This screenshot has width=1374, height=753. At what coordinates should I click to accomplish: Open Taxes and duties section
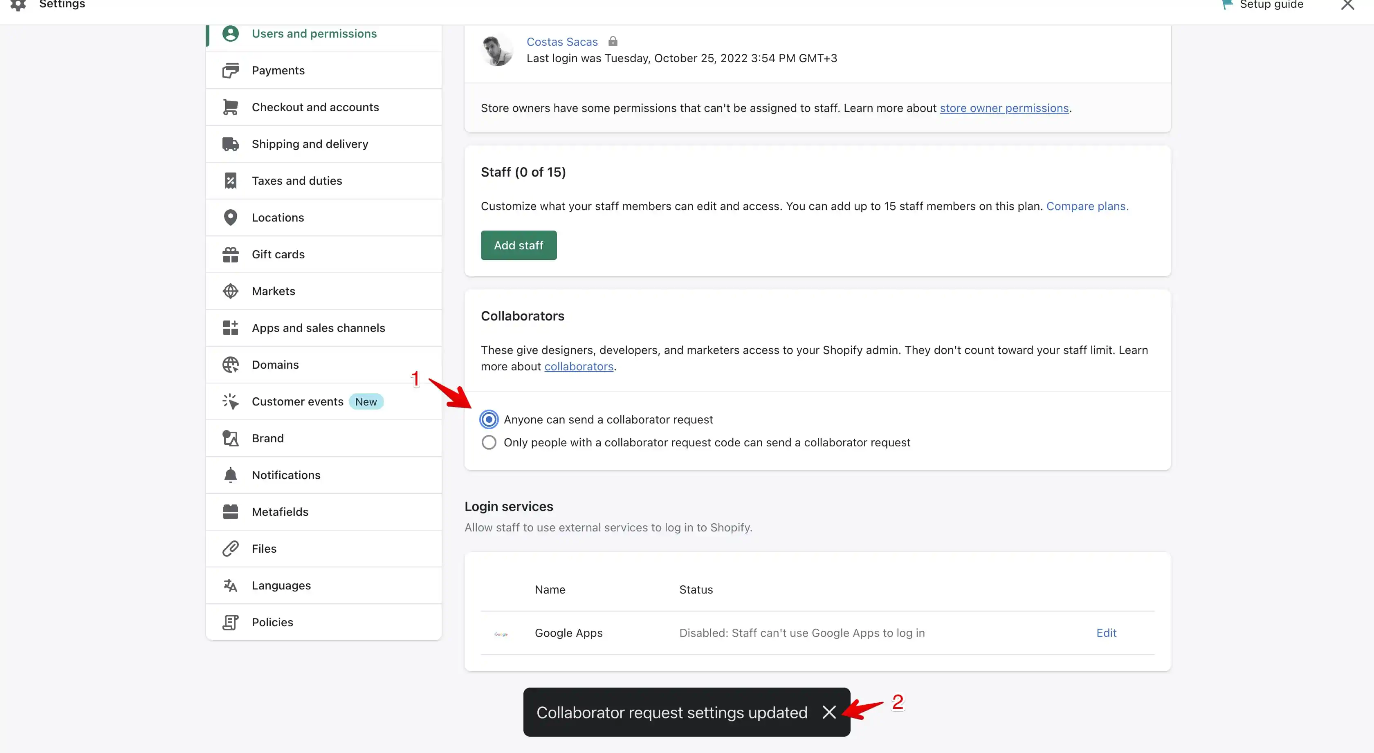(324, 181)
